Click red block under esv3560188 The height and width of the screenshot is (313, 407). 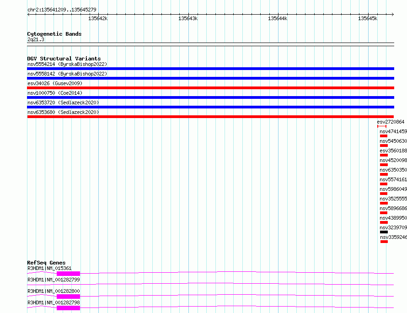[384, 155]
